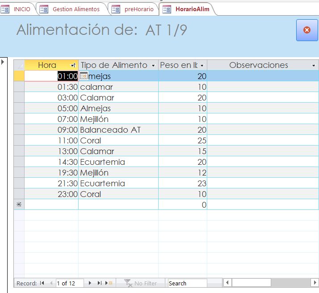Screen dimensions: 319x293
Task: Click the Coral cell at 11:00
Action: click(x=118, y=140)
